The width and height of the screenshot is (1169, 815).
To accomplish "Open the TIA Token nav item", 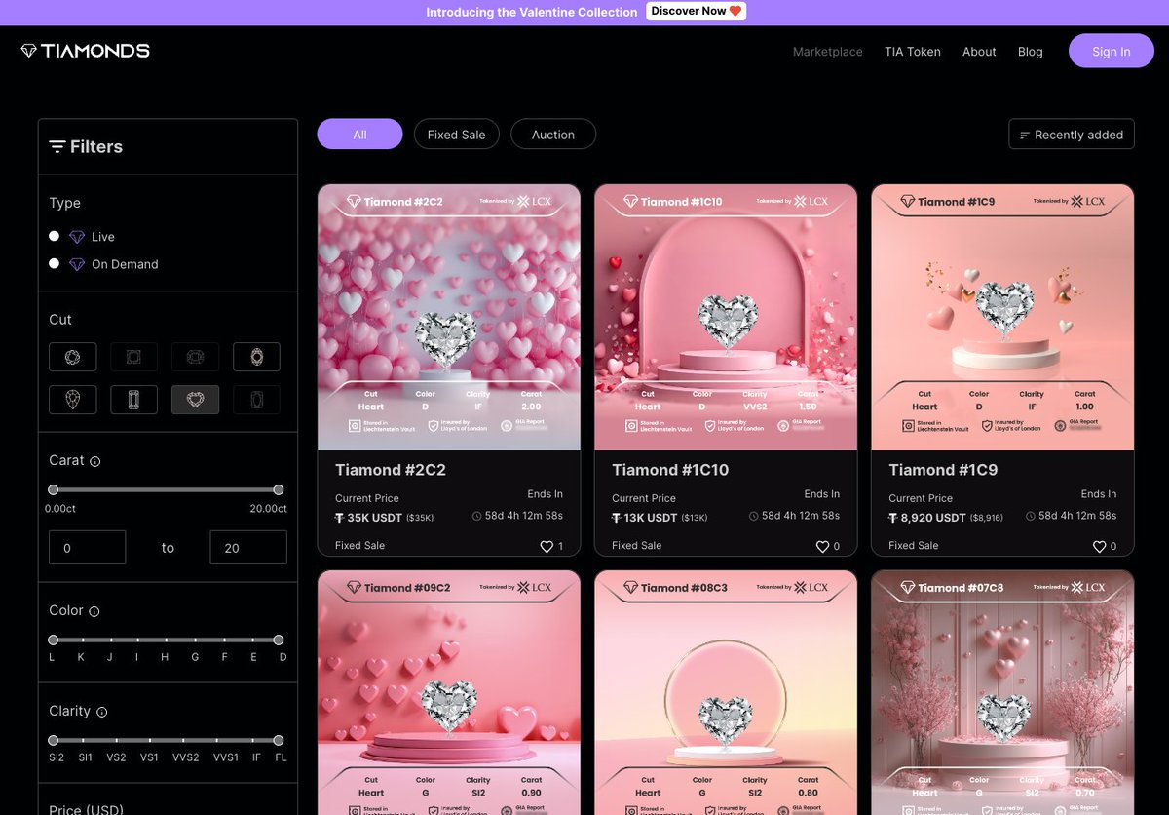I will (x=913, y=52).
